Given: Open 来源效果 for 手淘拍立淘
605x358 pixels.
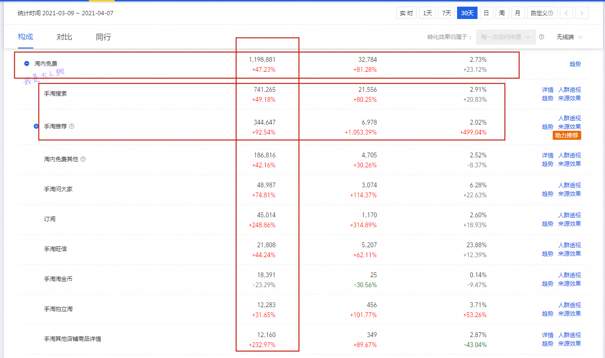Looking at the screenshot, I should pos(569,314).
